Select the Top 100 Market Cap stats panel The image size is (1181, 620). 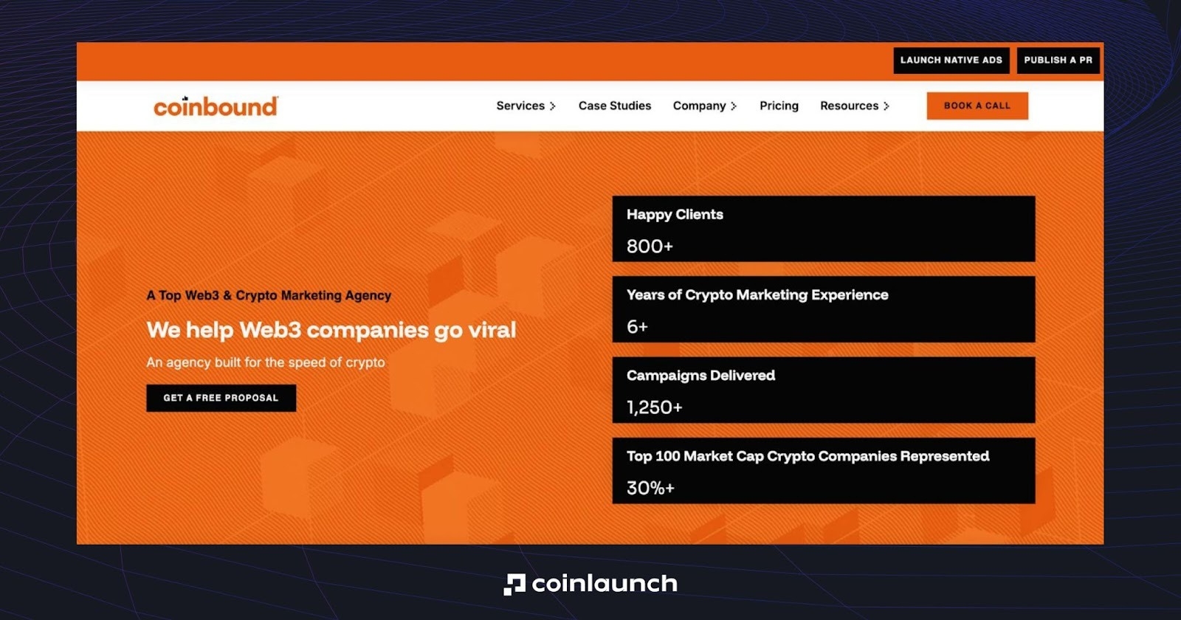824,470
